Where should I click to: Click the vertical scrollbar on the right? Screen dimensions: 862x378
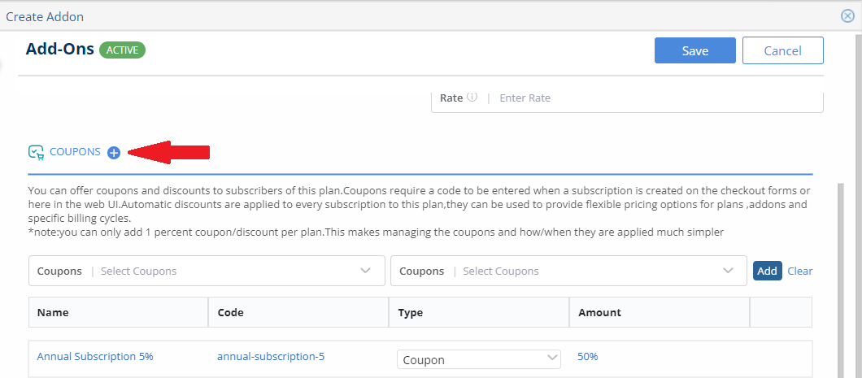click(x=841, y=280)
